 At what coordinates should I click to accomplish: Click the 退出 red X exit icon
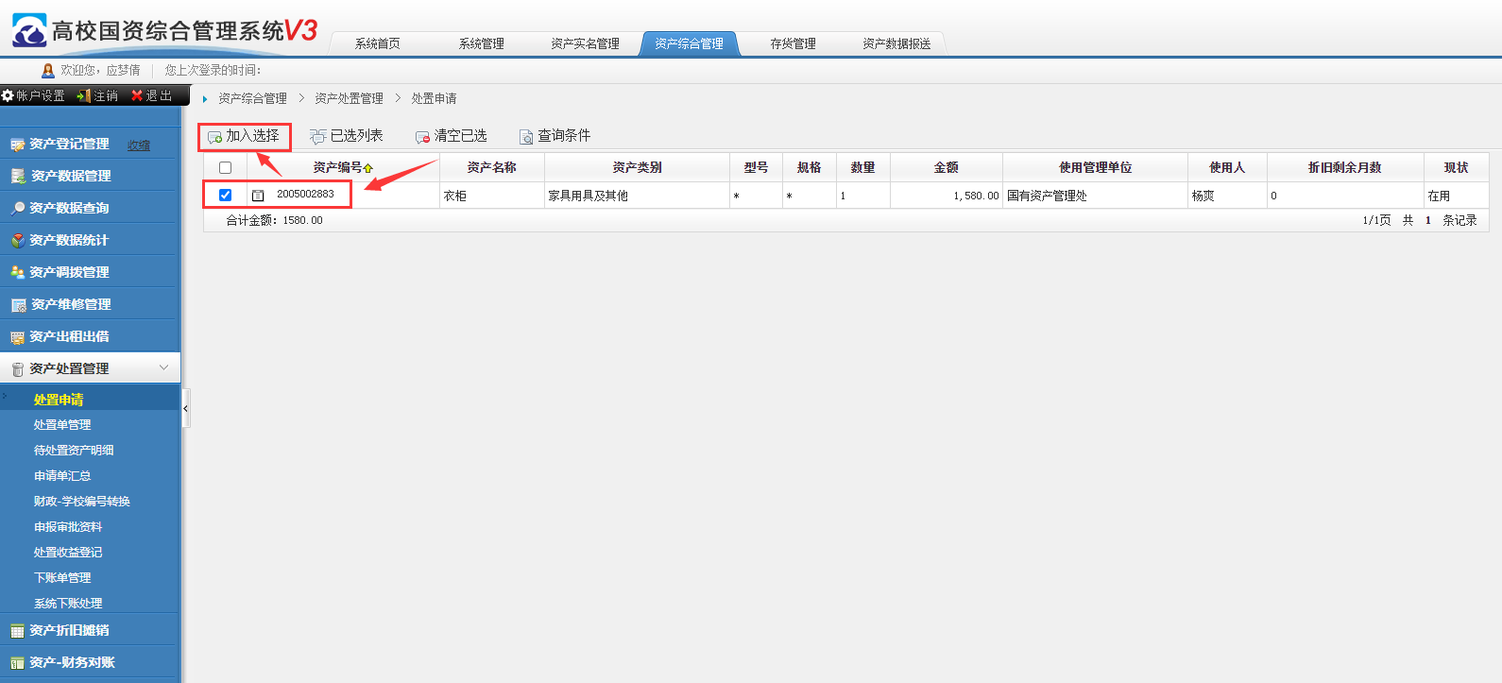point(137,95)
